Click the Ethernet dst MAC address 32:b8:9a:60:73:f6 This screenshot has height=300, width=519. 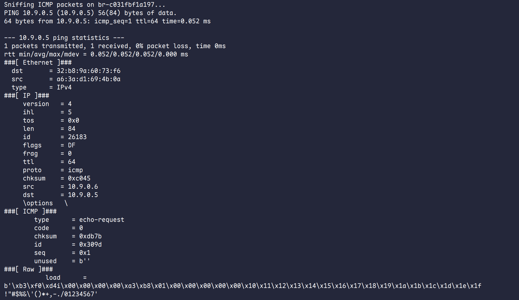(88, 71)
